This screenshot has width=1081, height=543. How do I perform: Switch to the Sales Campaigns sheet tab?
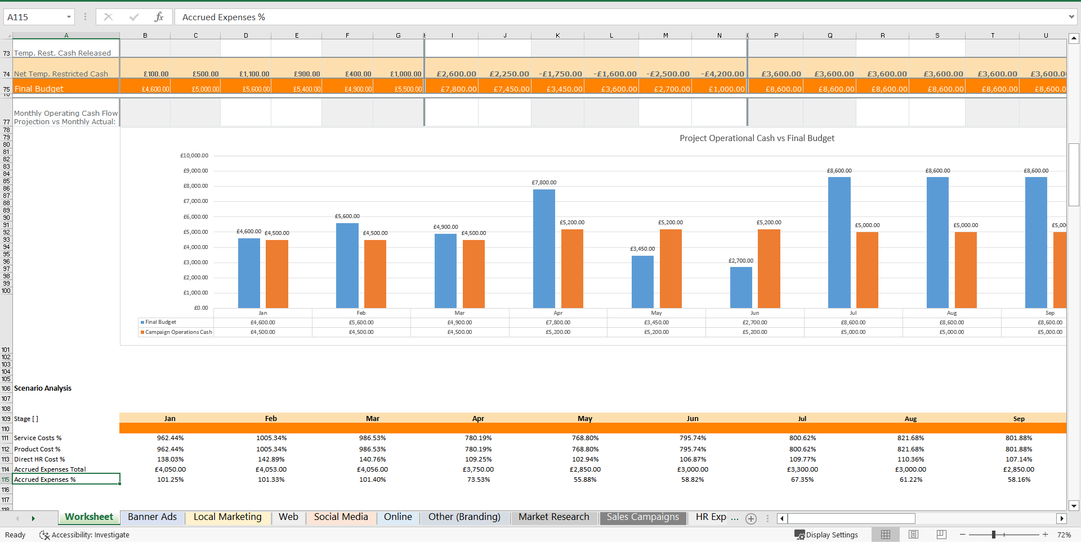click(642, 517)
